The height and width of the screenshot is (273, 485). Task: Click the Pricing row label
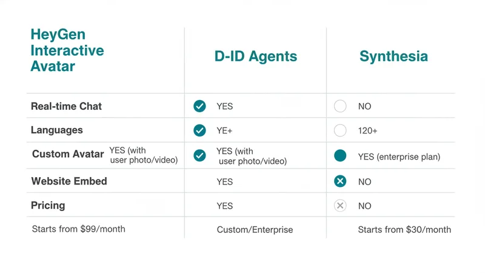48,206
